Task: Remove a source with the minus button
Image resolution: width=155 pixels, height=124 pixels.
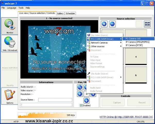Action: [x=112, y=24]
